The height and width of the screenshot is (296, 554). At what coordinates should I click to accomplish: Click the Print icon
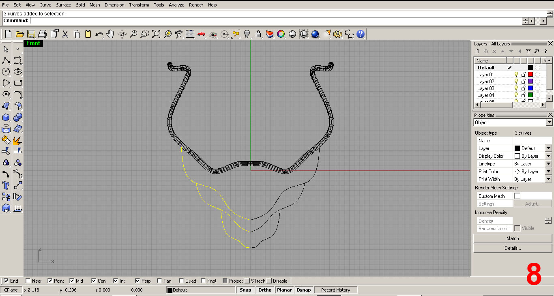[x=43, y=34]
